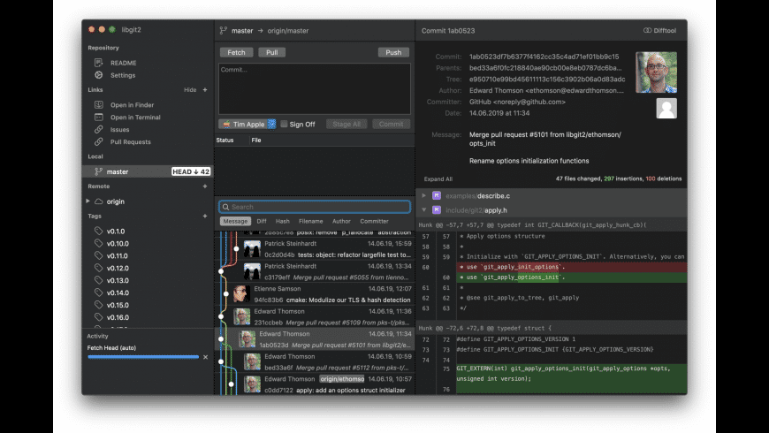Expand the origin remote
The image size is (769, 433).
pos(88,201)
